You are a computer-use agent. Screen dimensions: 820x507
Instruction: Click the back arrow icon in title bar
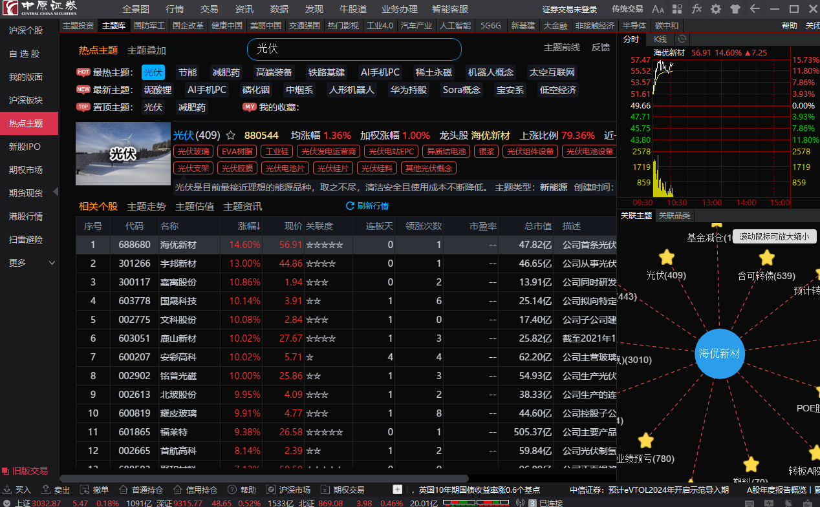pos(755,9)
